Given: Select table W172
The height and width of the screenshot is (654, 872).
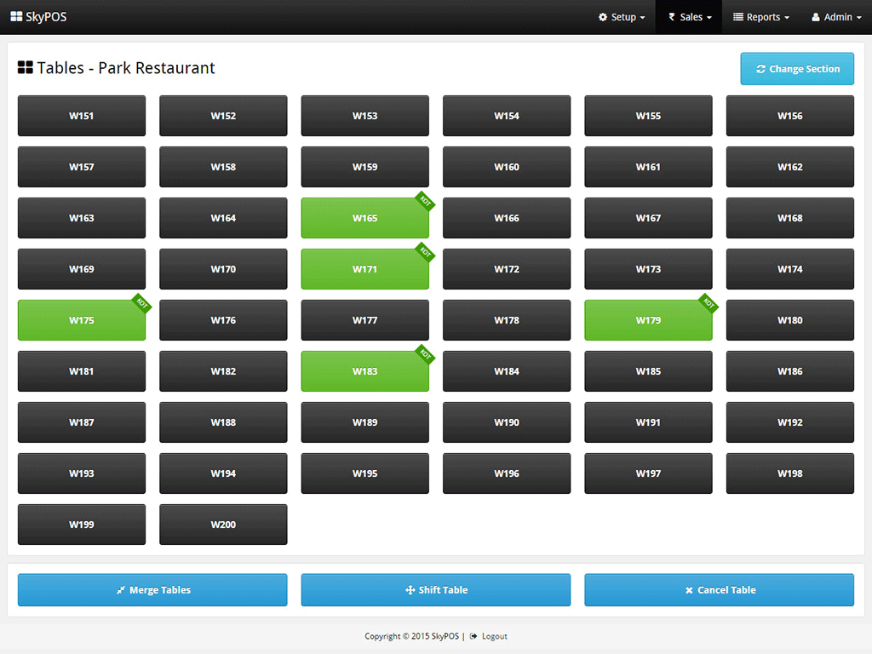Looking at the screenshot, I should tap(507, 269).
